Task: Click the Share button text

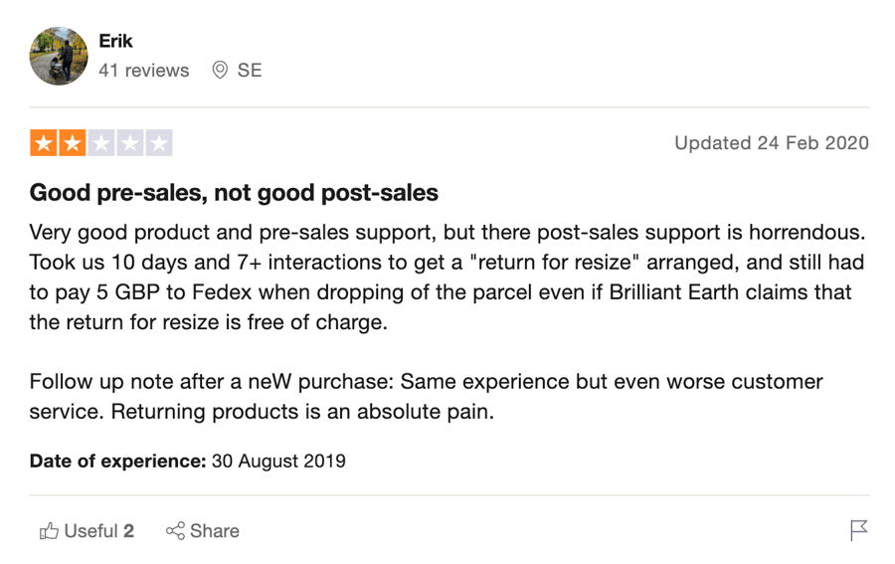Action: [x=215, y=531]
